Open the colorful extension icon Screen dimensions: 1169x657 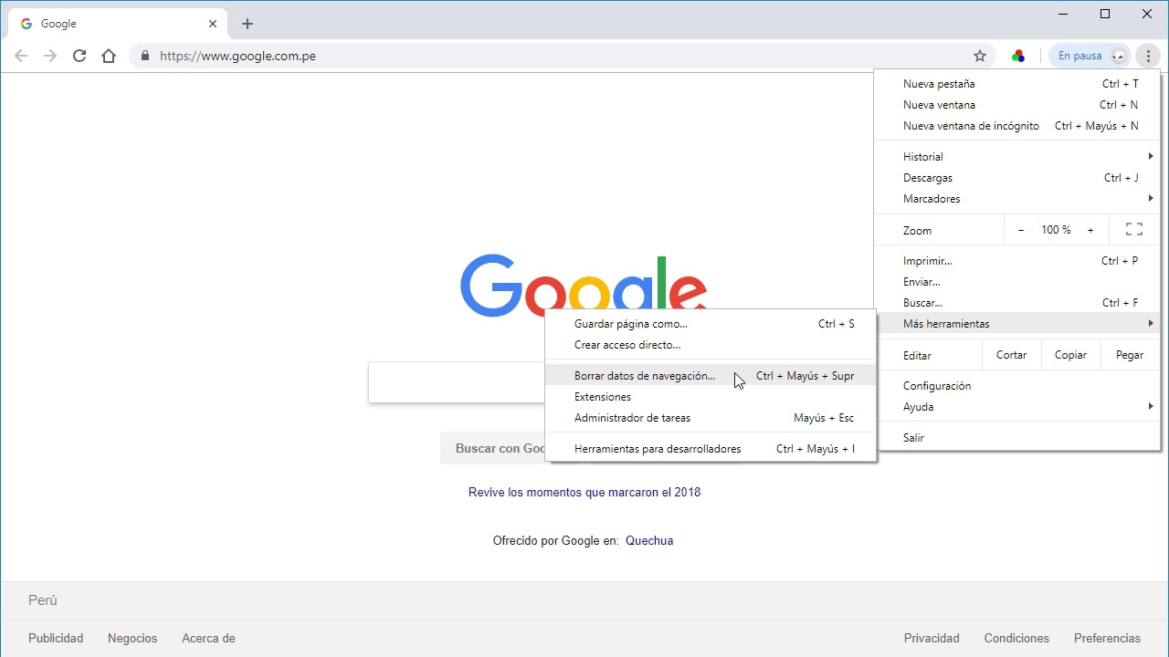click(1018, 56)
